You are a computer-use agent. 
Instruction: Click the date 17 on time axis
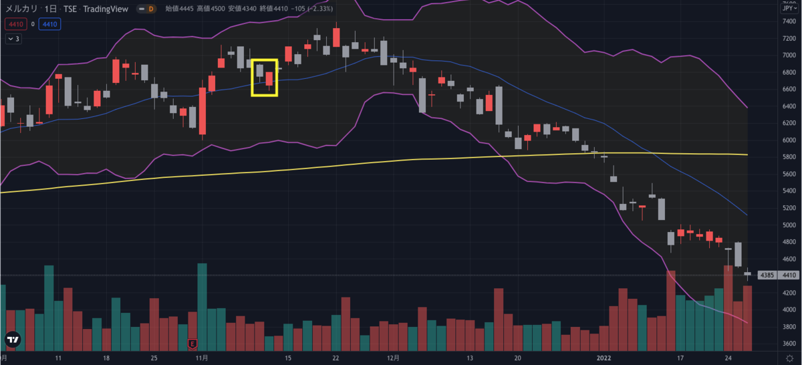point(680,358)
